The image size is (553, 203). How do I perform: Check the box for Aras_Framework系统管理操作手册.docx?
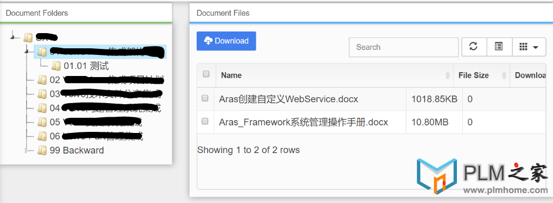point(205,121)
